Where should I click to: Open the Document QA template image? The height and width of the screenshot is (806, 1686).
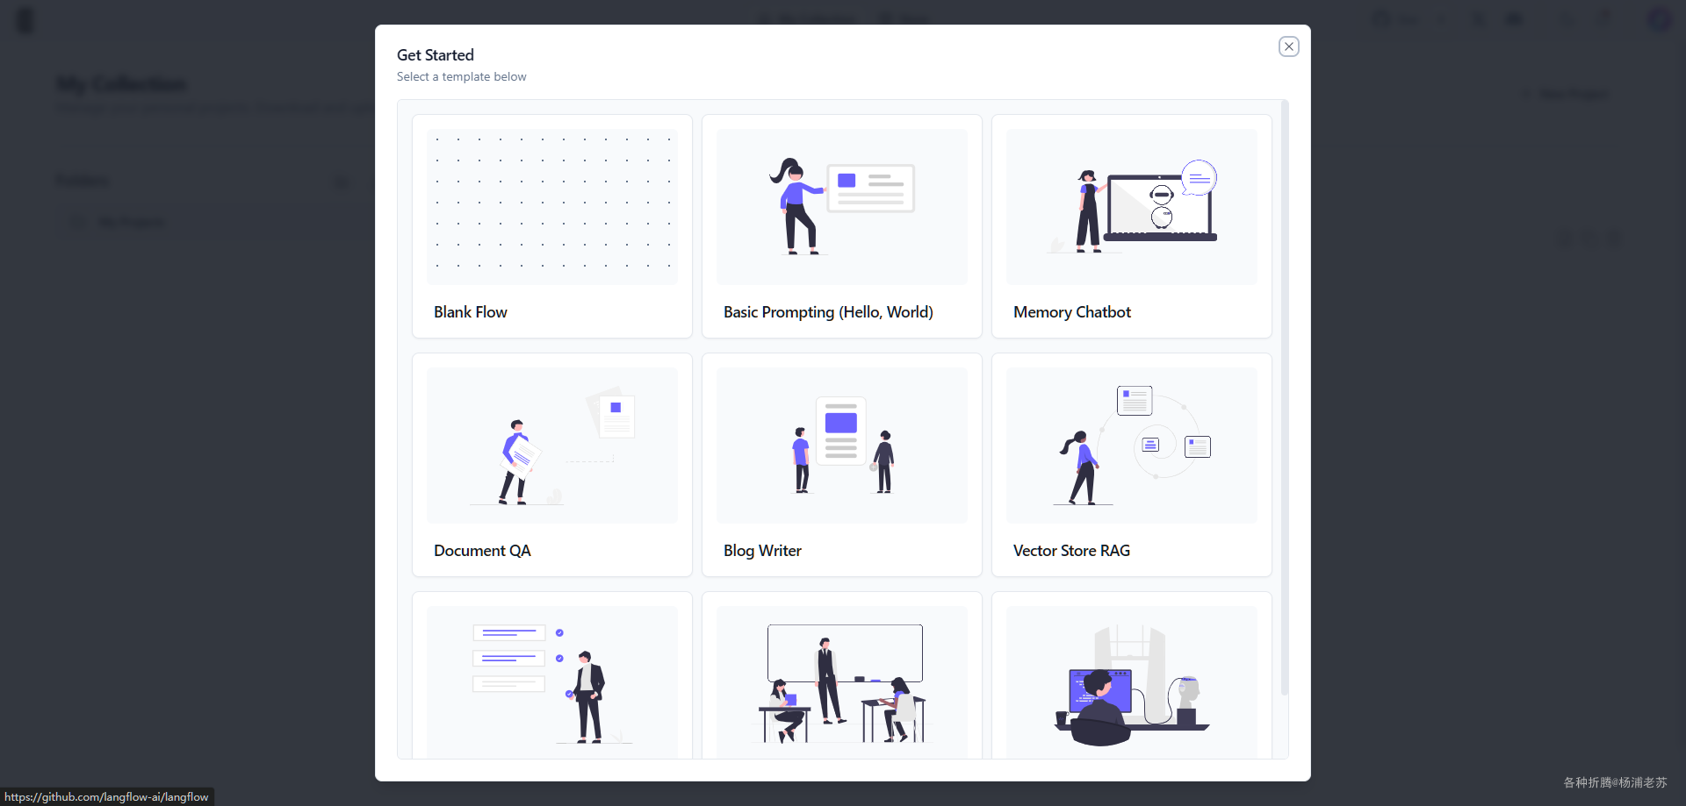[552, 446]
